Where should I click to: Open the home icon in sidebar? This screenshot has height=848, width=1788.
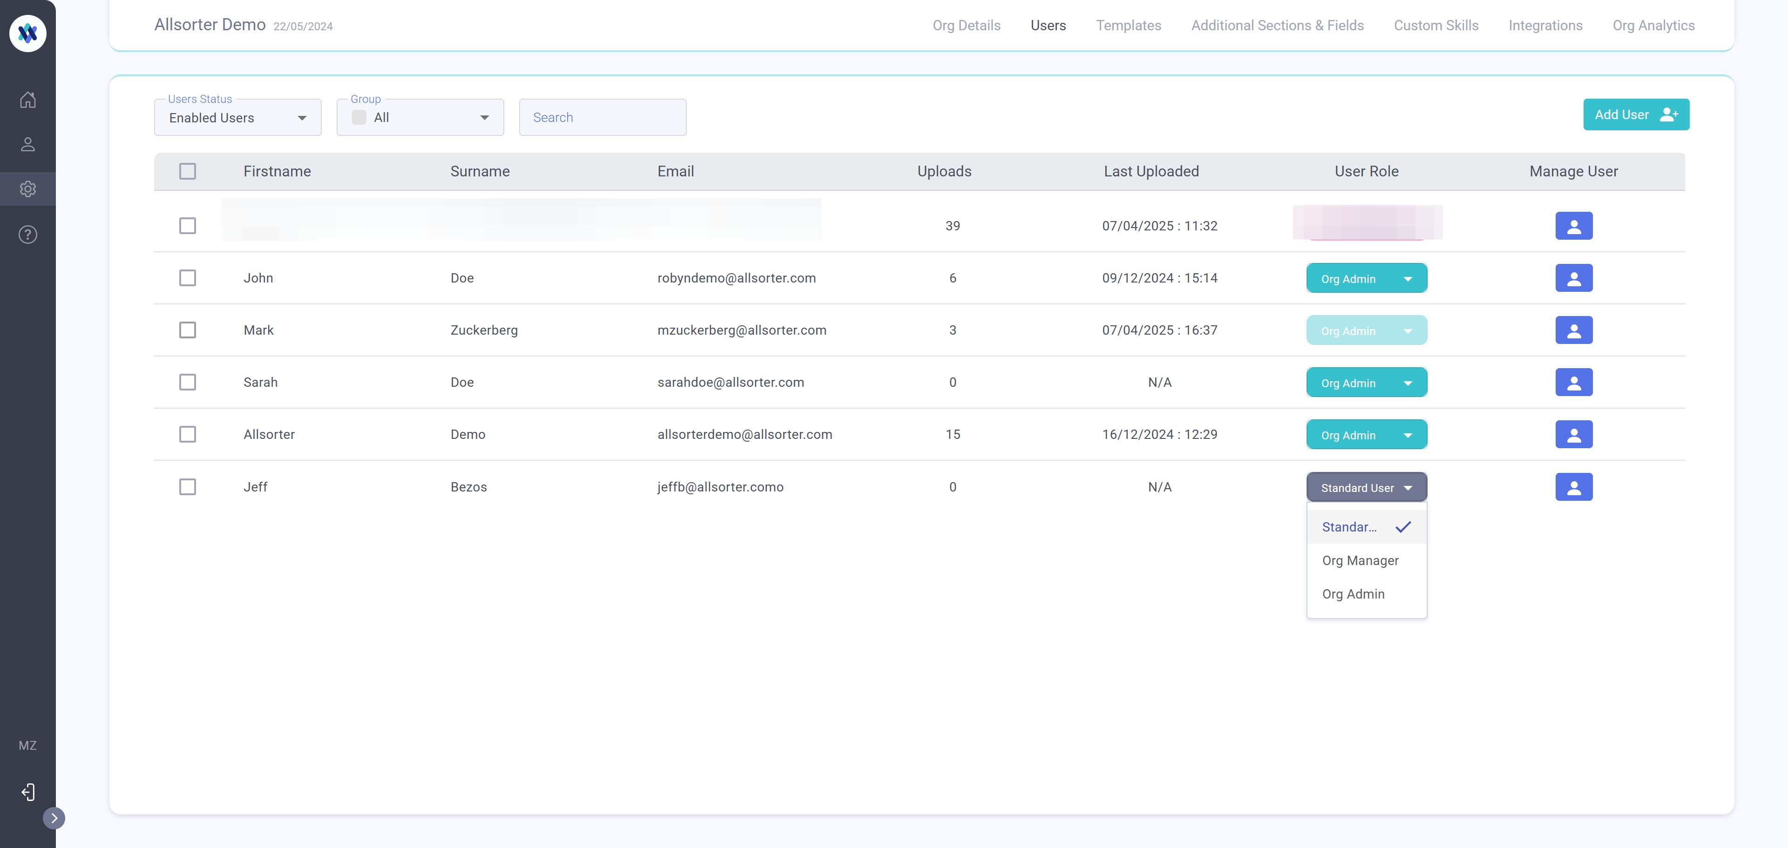tap(28, 99)
